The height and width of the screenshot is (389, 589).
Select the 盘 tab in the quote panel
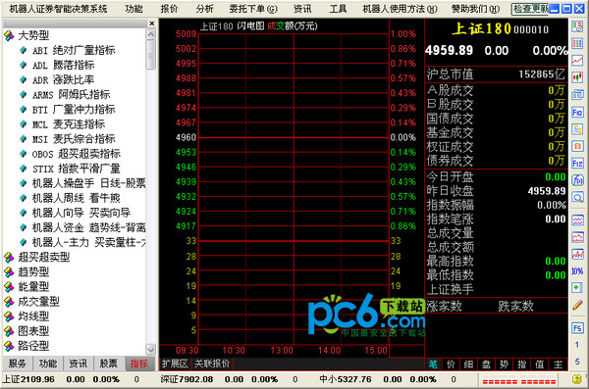click(x=486, y=365)
